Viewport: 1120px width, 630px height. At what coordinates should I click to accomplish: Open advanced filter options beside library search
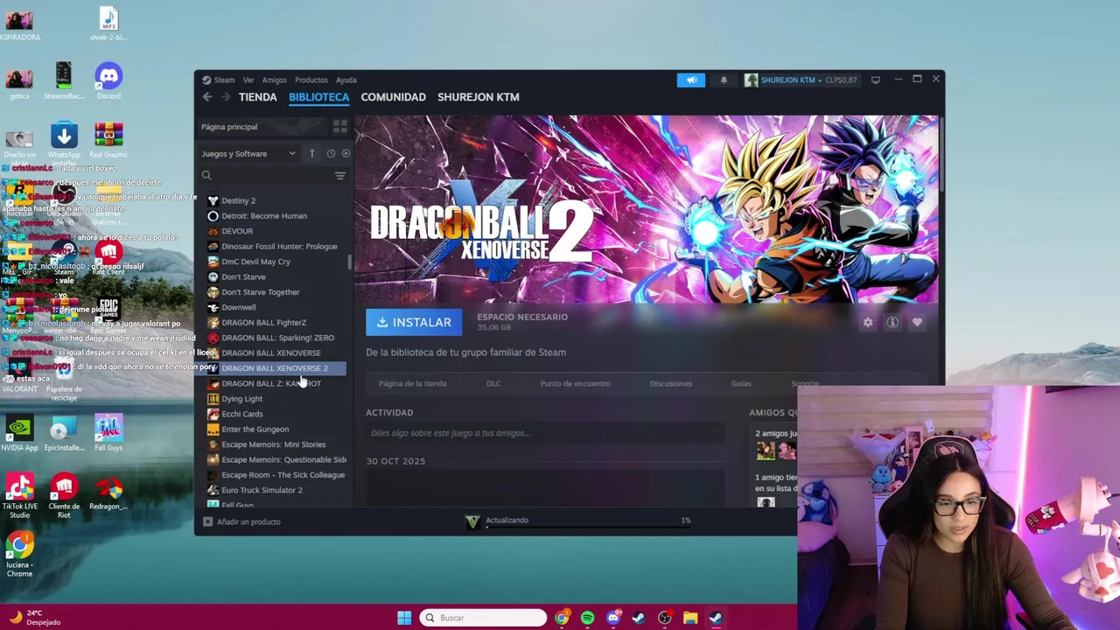[x=340, y=176]
